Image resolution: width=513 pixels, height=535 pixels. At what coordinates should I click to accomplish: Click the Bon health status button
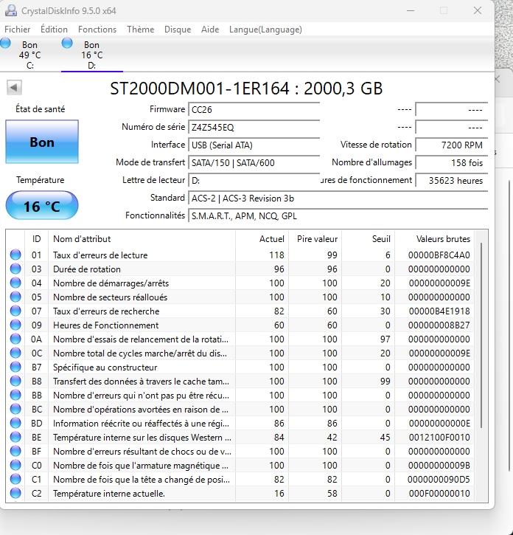[41, 142]
